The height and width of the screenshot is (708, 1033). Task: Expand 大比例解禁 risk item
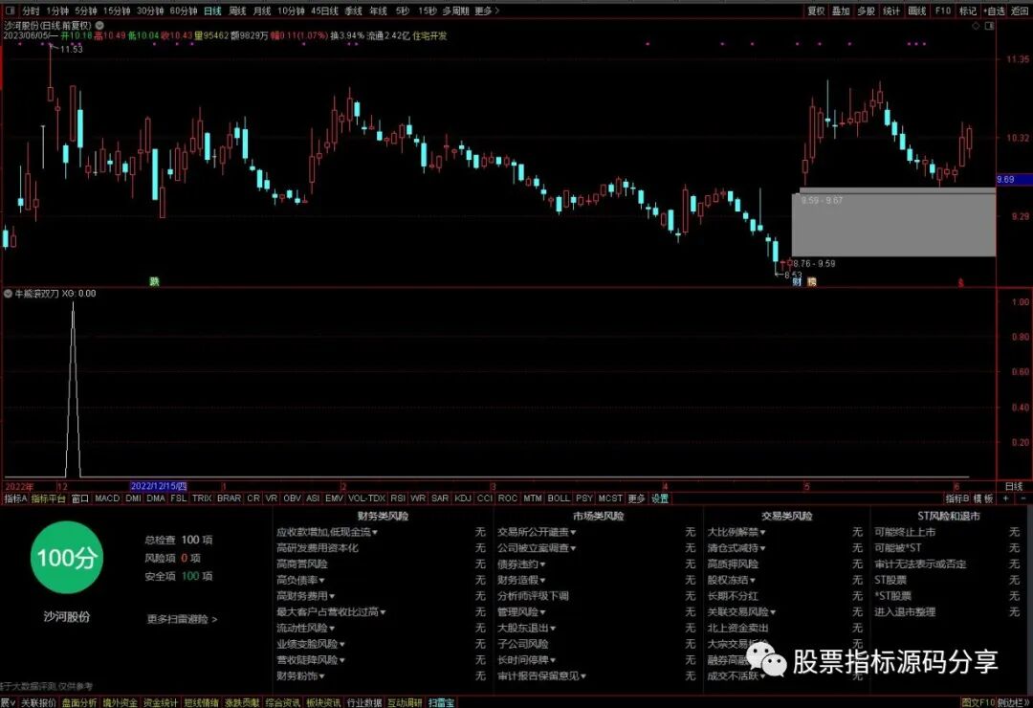pyautogui.click(x=736, y=532)
